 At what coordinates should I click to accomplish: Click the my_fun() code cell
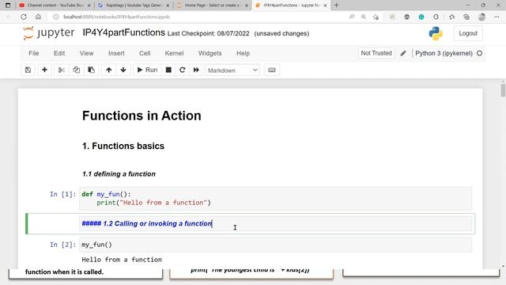[x=276, y=245]
